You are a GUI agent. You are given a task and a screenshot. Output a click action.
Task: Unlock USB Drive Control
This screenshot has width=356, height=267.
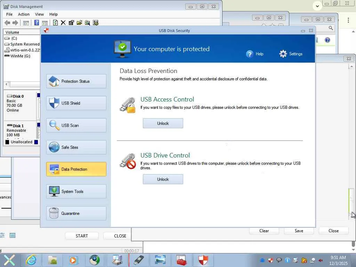pyautogui.click(x=163, y=179)
